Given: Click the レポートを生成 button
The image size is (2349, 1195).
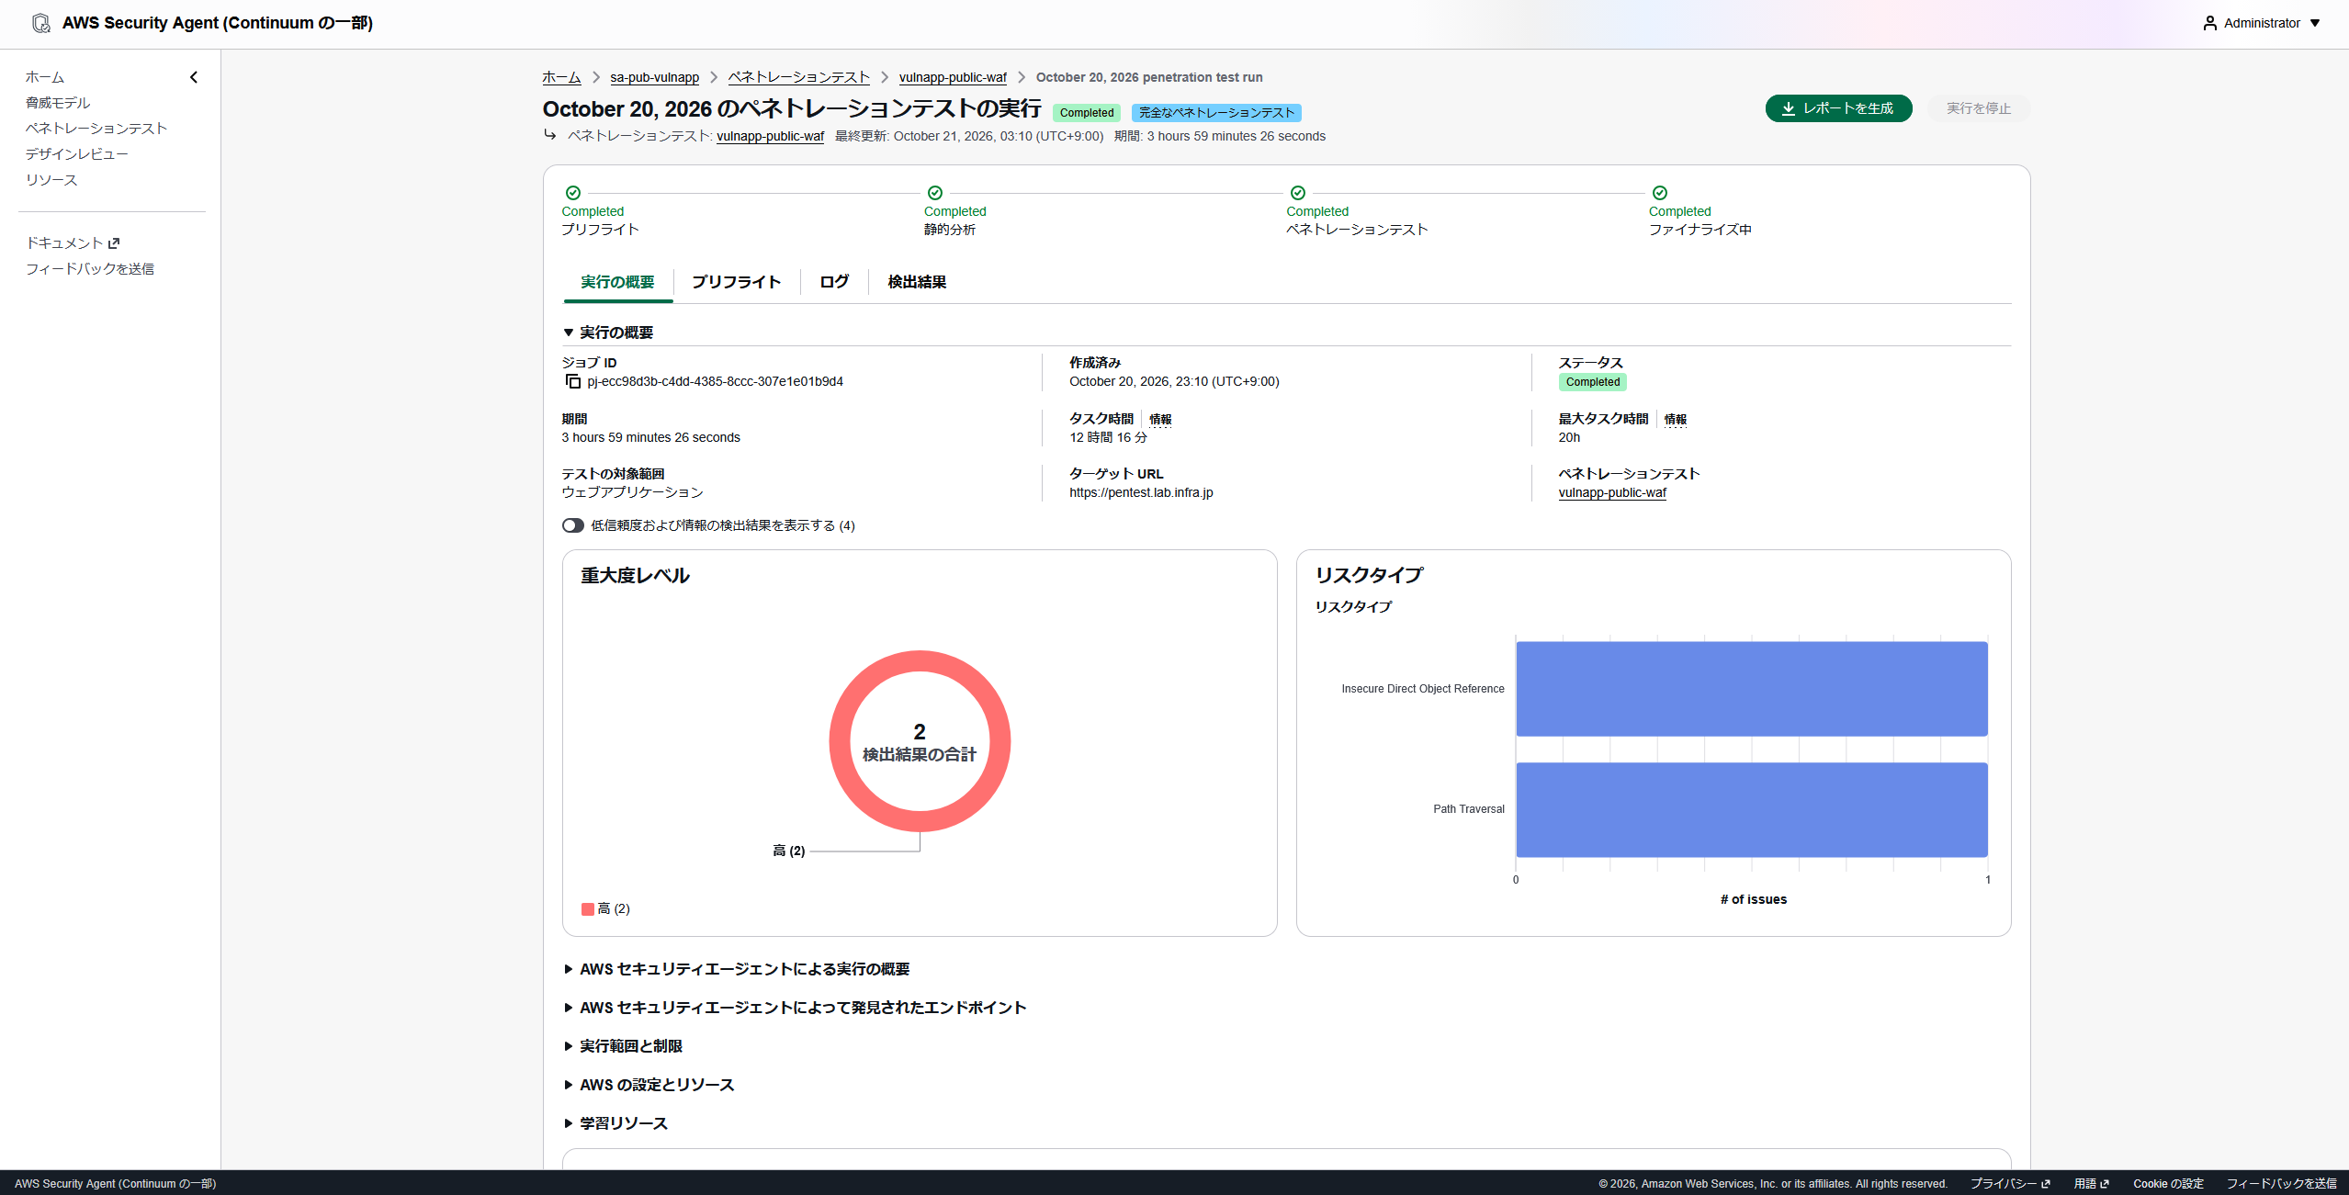Looking at the screenshot, I should (x=1838, y=108).
